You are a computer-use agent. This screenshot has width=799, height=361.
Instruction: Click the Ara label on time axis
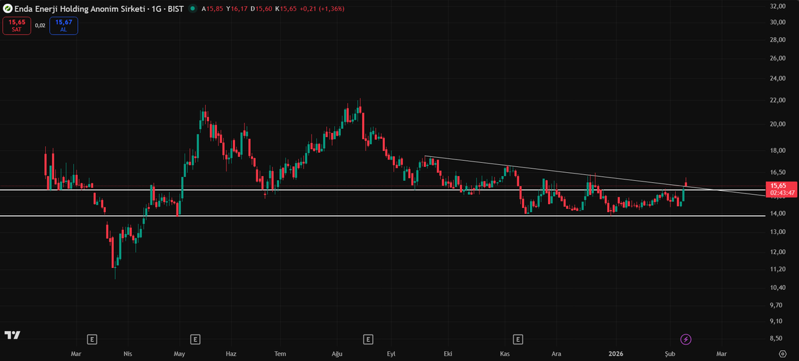tap(557, 354)
